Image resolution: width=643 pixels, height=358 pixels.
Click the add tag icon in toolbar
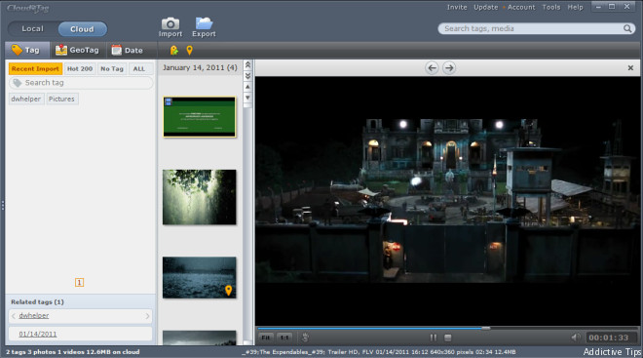[x=173, y=50]
